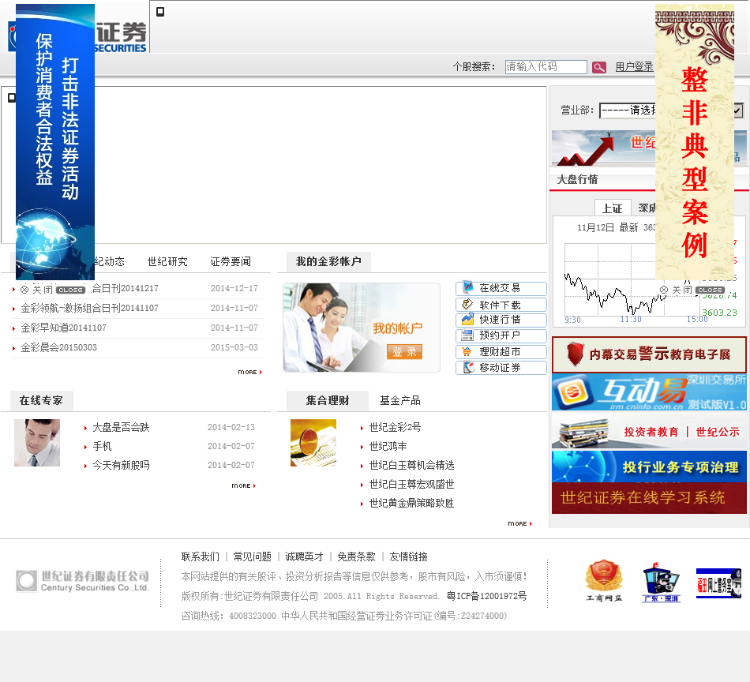Click the 广东·深圳 police badge icon
This screenshot has height=682, width=750.
click(x=661, y=582)
